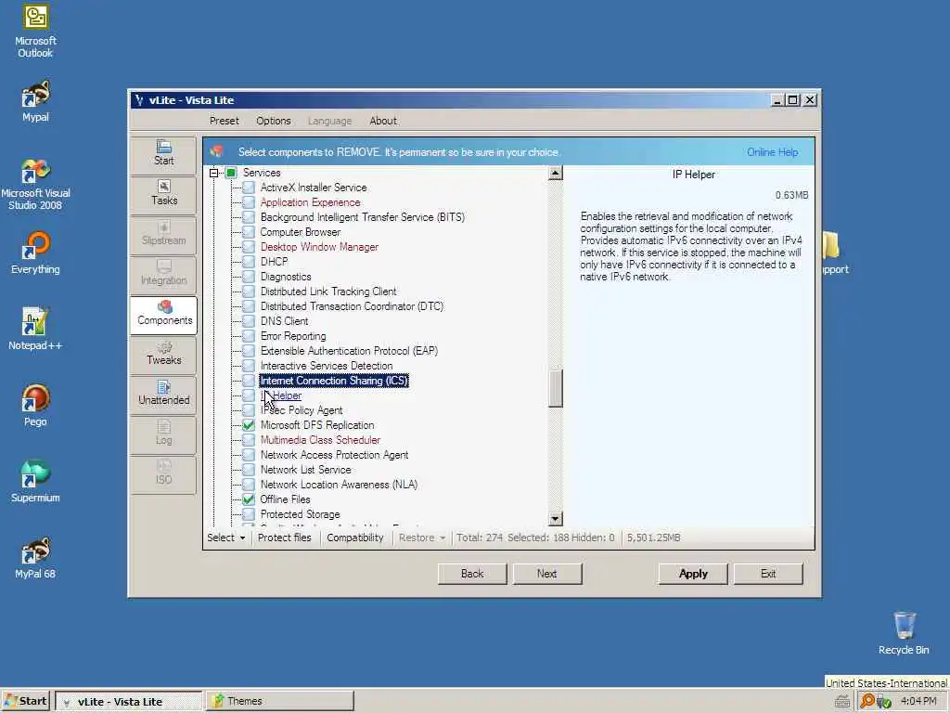
Task: Click the keyboard layout icon in the tray
Action: coord(841,702)
